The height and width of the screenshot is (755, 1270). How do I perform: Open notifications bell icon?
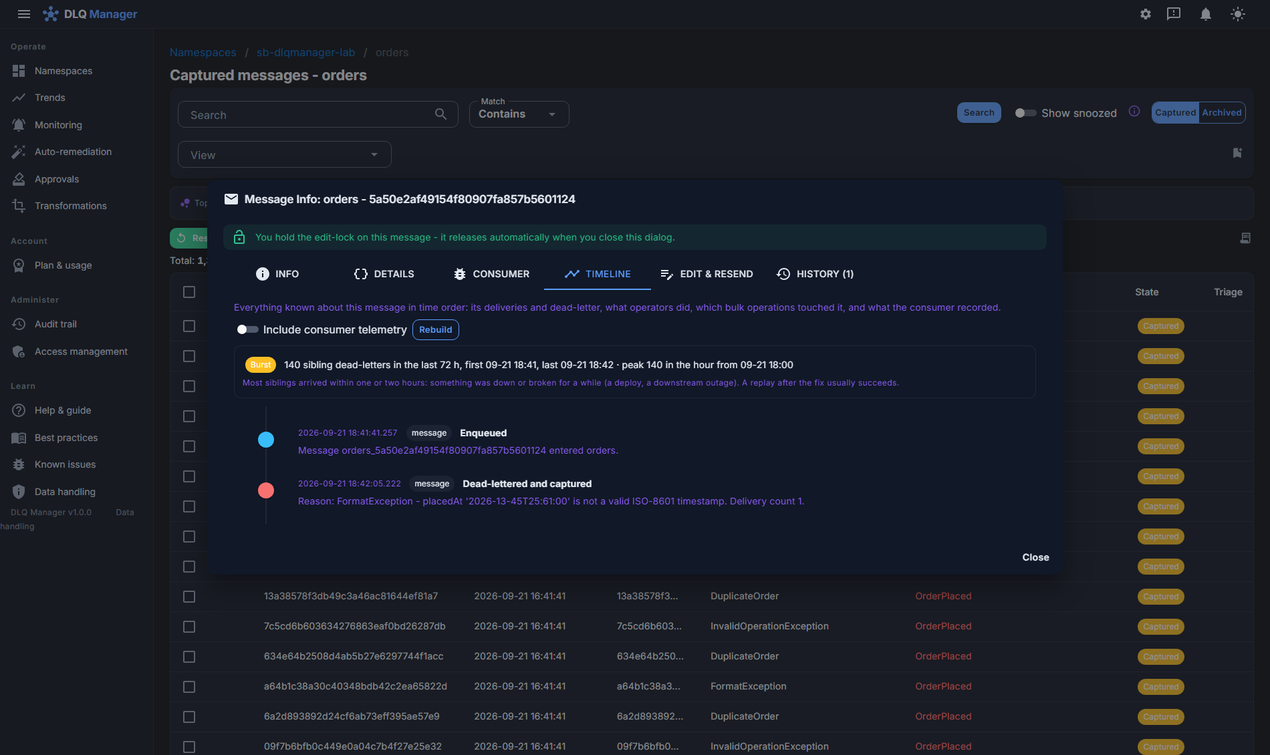(1206, 14)
